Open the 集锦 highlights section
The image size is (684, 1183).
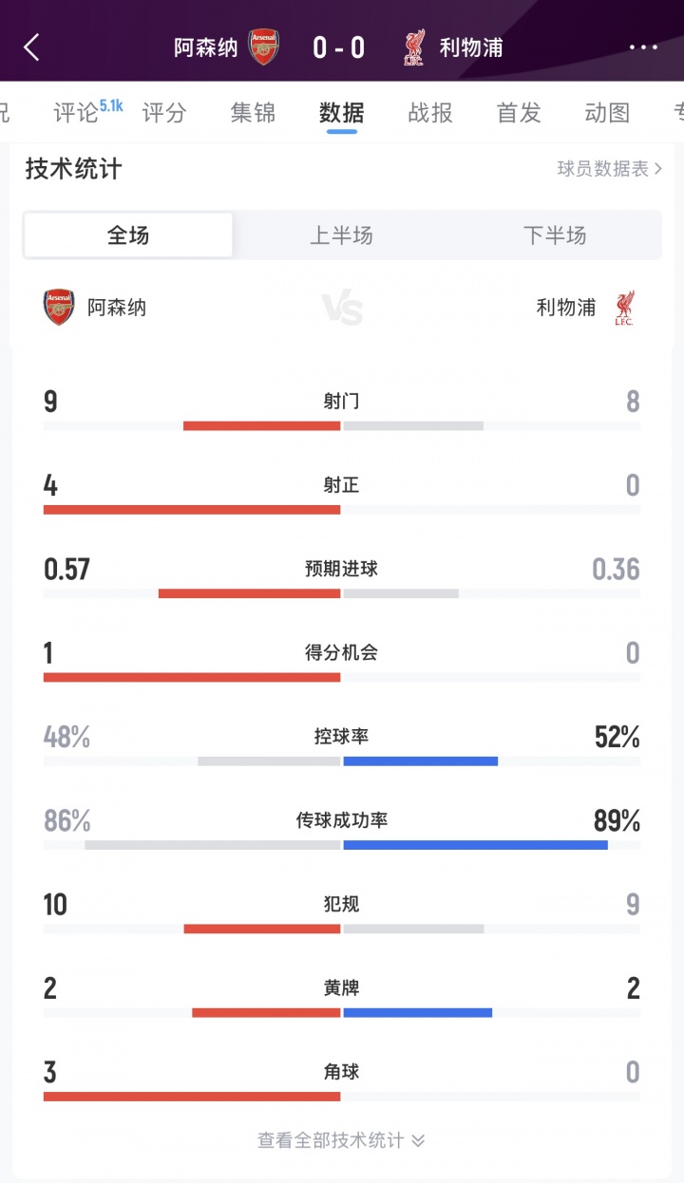coord(253,112)
